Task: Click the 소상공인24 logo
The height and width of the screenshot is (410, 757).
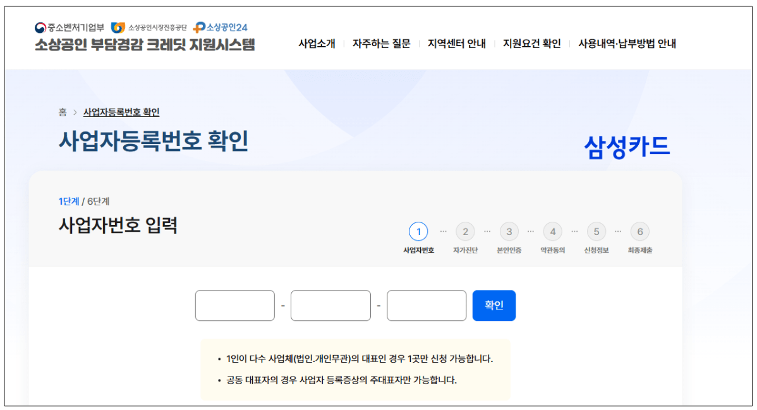Action: 220,28
